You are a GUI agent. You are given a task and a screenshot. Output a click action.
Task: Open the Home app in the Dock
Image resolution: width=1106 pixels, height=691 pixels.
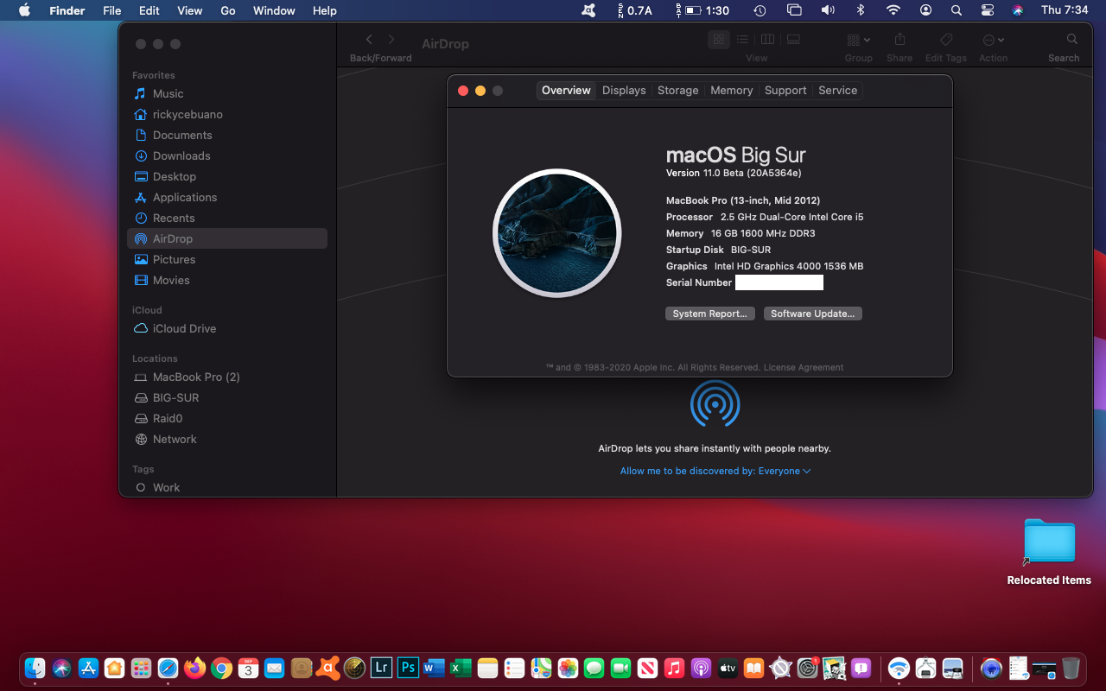click(114, 668)
